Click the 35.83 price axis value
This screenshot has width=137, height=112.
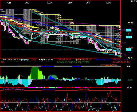(131, 23)
